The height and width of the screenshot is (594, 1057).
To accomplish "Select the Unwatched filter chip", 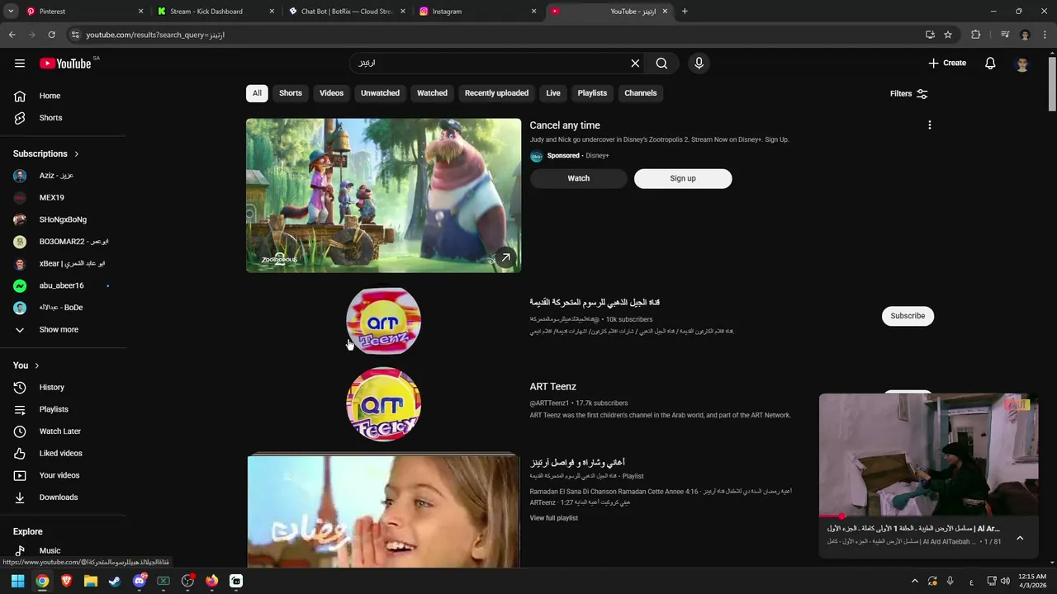I will 380,93.
